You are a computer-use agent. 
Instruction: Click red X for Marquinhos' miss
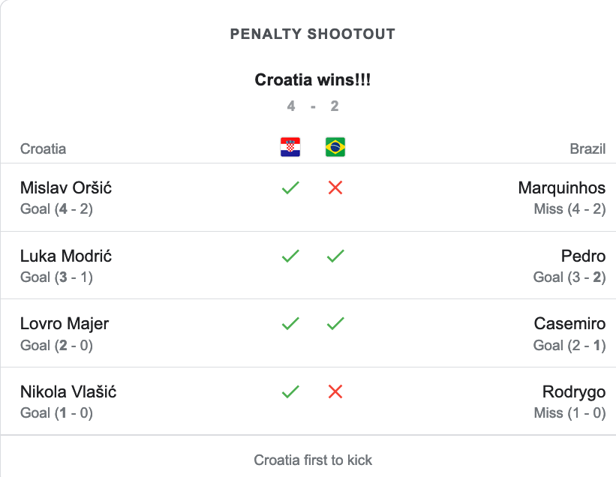click(335, 187)
